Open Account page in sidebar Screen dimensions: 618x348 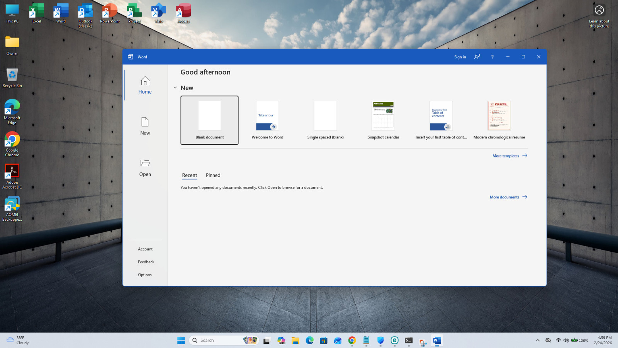145,249
